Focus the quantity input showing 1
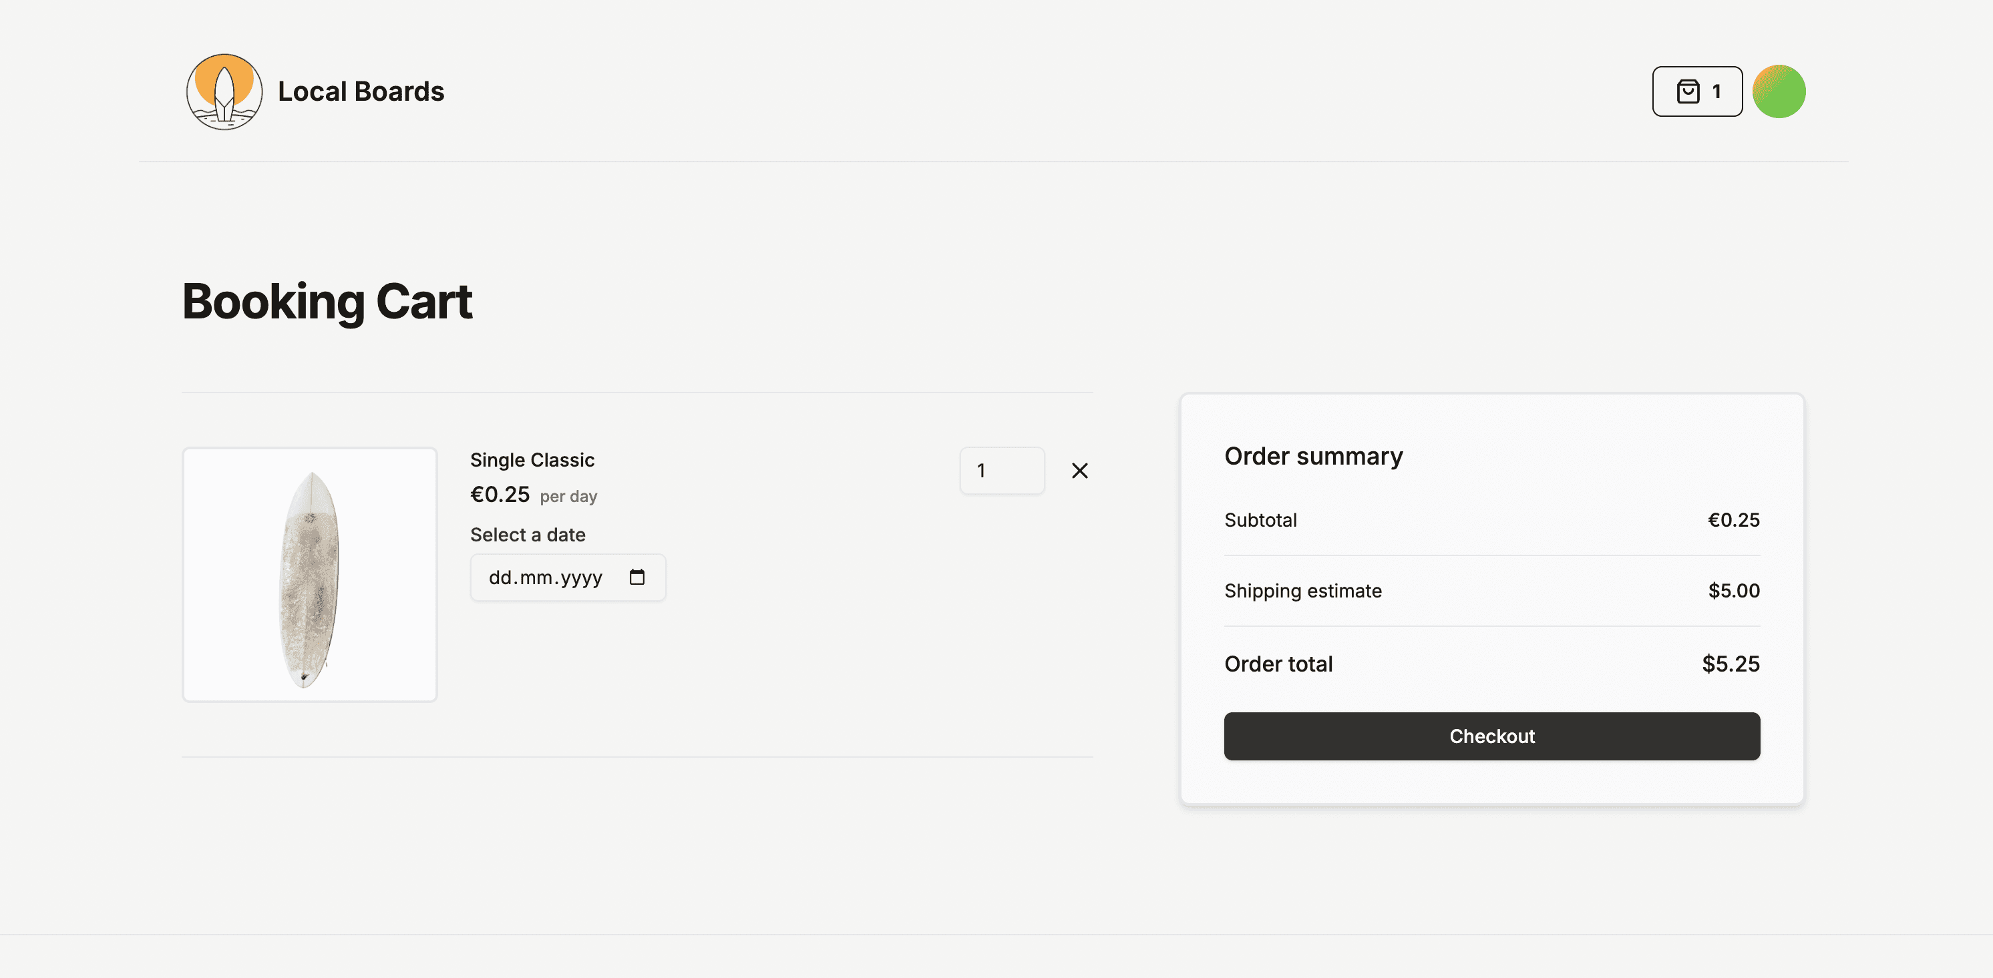 click(x=1002, y=470)
